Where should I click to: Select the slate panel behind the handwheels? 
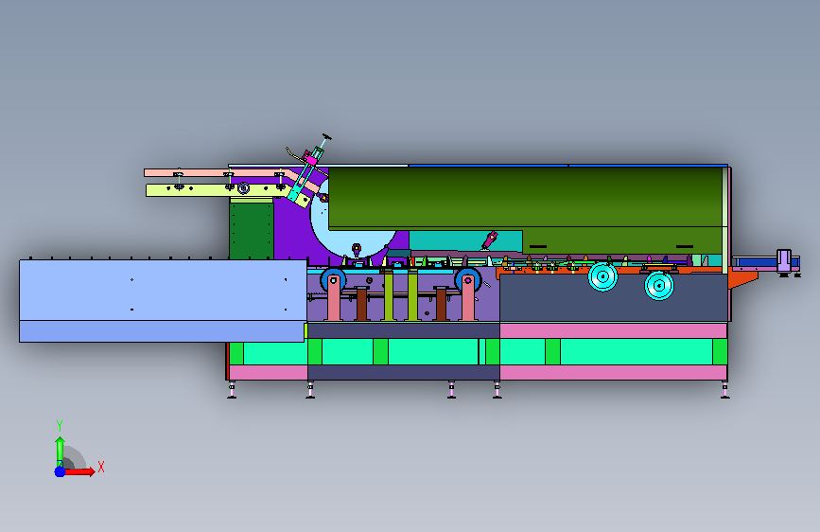pos(614,297)
